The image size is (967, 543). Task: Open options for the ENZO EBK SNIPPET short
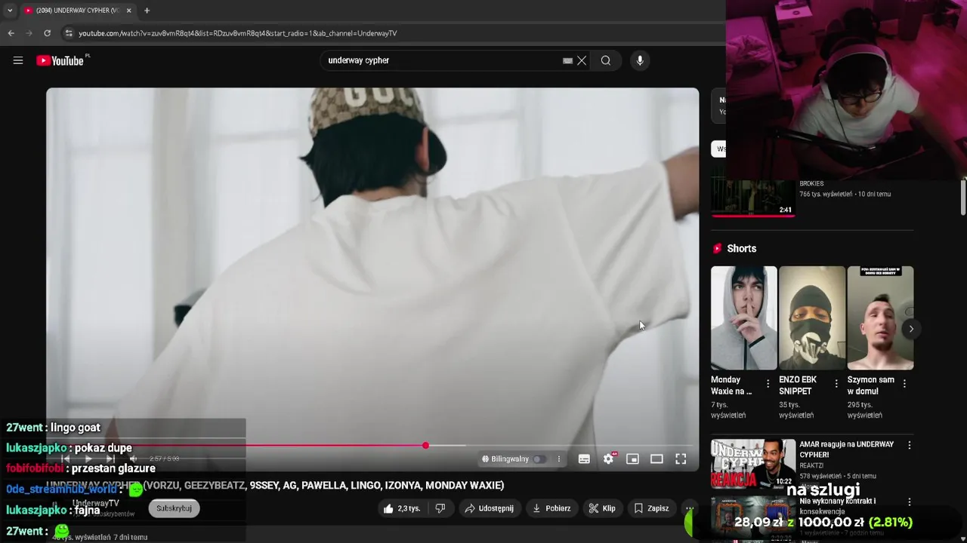836,384
